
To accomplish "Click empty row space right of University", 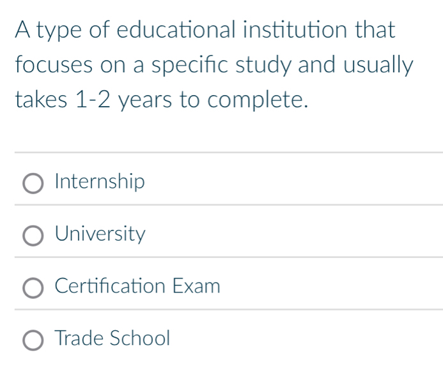I will click(x=294, y=234).
